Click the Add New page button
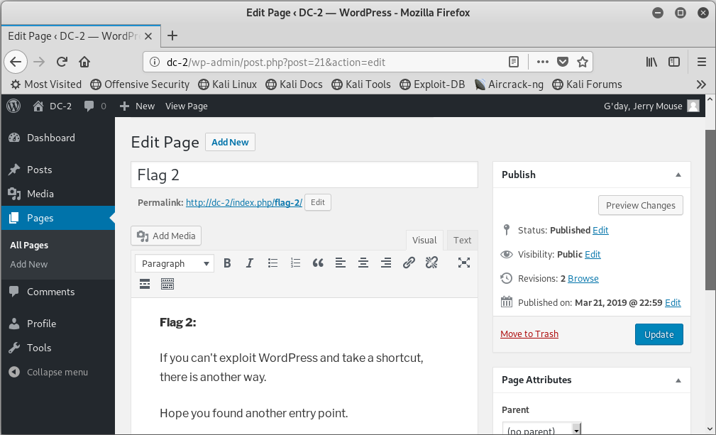The width and height of the screenshot is (716, 435). tap(230, 142)
